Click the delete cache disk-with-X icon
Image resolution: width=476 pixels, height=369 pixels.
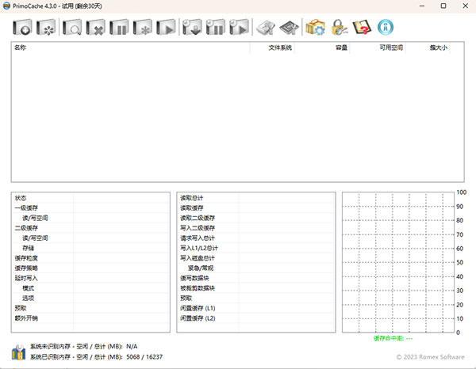pyautogui.click(x=96, y=27)
